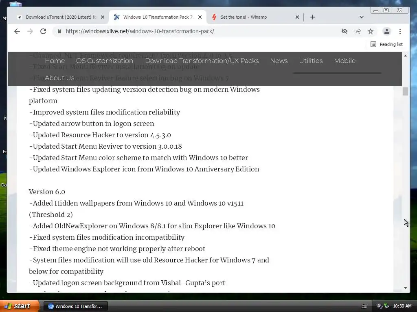Image resolution: width=417 pixels, height=312 pixels.
Task: Open the Reading list
Action: 387,44
